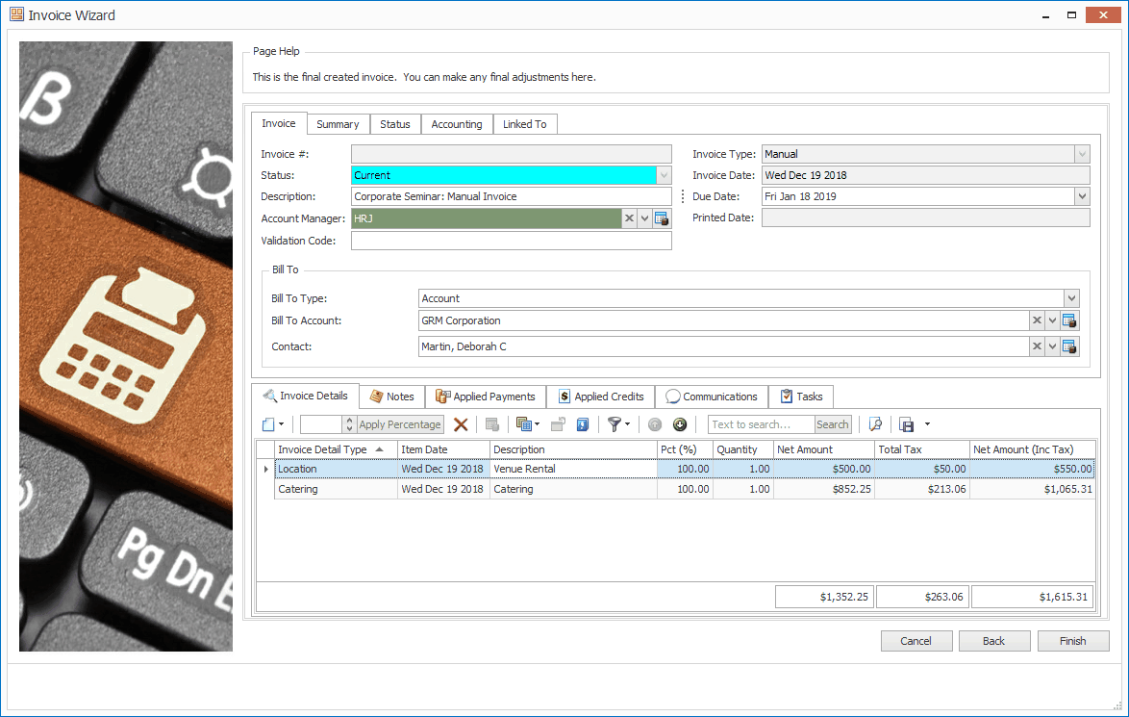Open the Accounting tab

457,124
